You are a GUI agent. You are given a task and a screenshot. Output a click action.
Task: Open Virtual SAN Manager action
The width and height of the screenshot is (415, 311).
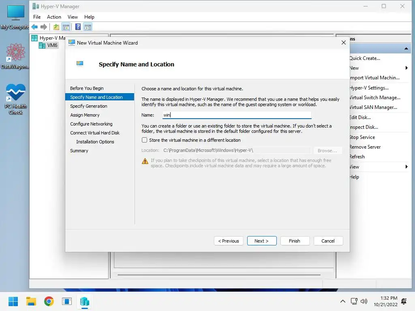pos(373,107)
